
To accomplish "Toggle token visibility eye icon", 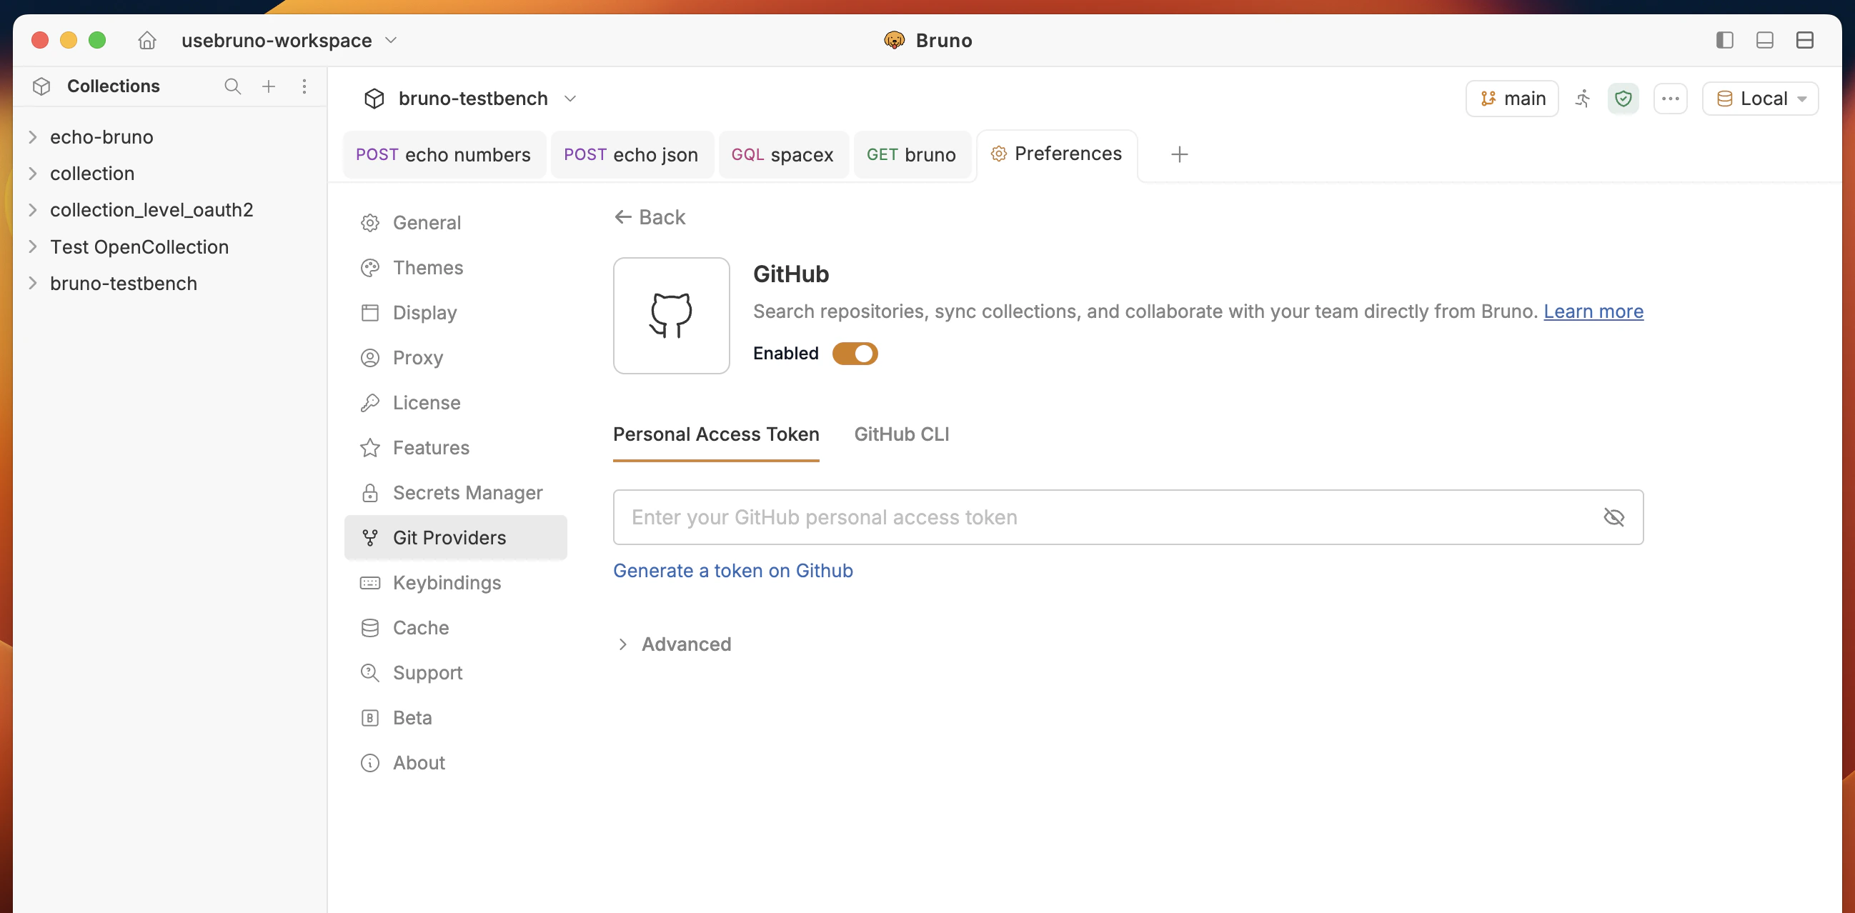I will point(1613,517).
